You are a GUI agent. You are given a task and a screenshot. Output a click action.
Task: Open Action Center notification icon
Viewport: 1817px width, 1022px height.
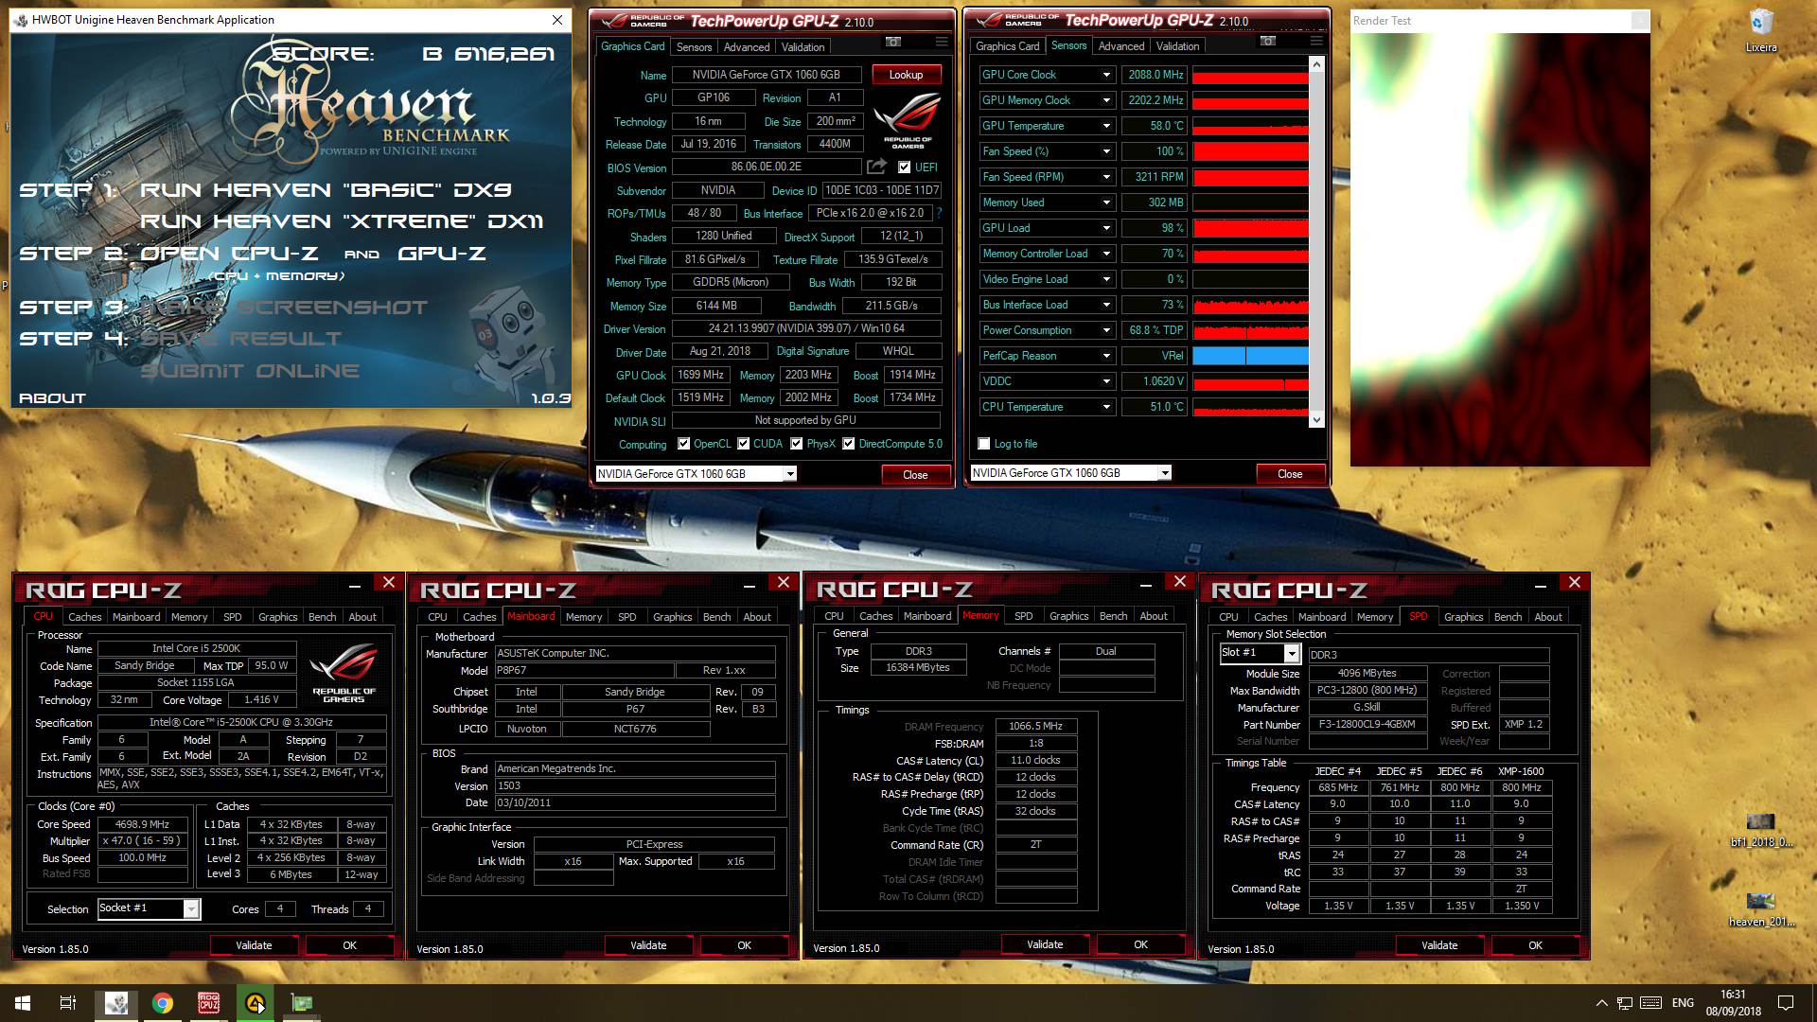click(1786, 1003)
